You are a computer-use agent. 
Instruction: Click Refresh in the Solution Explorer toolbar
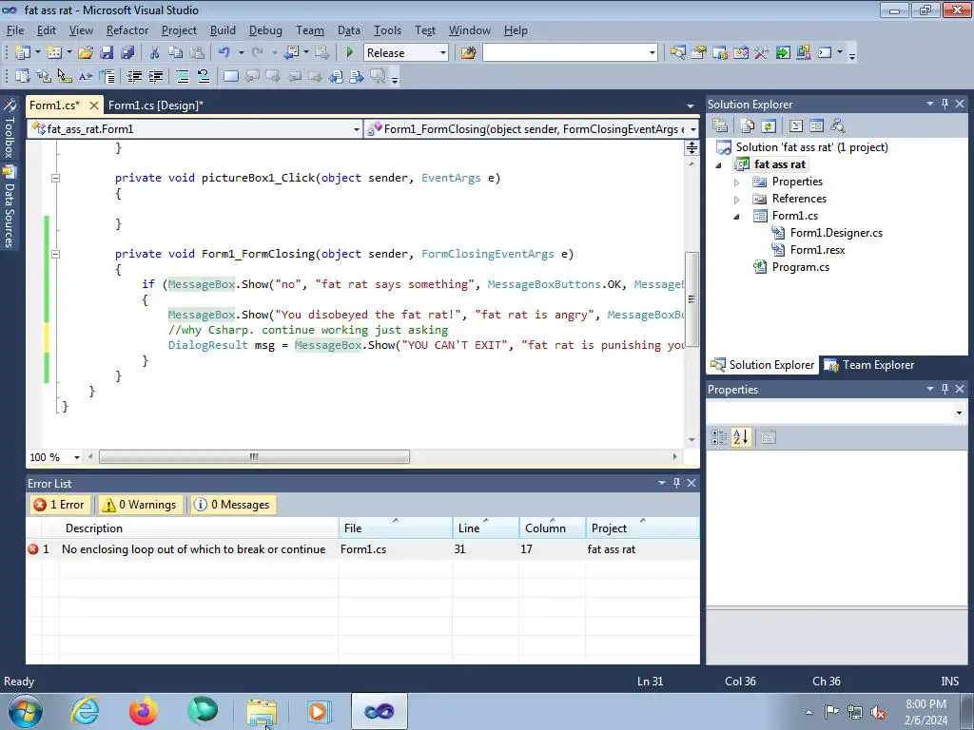point(769,126)
